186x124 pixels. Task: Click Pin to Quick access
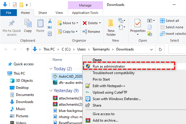[x=12, y=28]
